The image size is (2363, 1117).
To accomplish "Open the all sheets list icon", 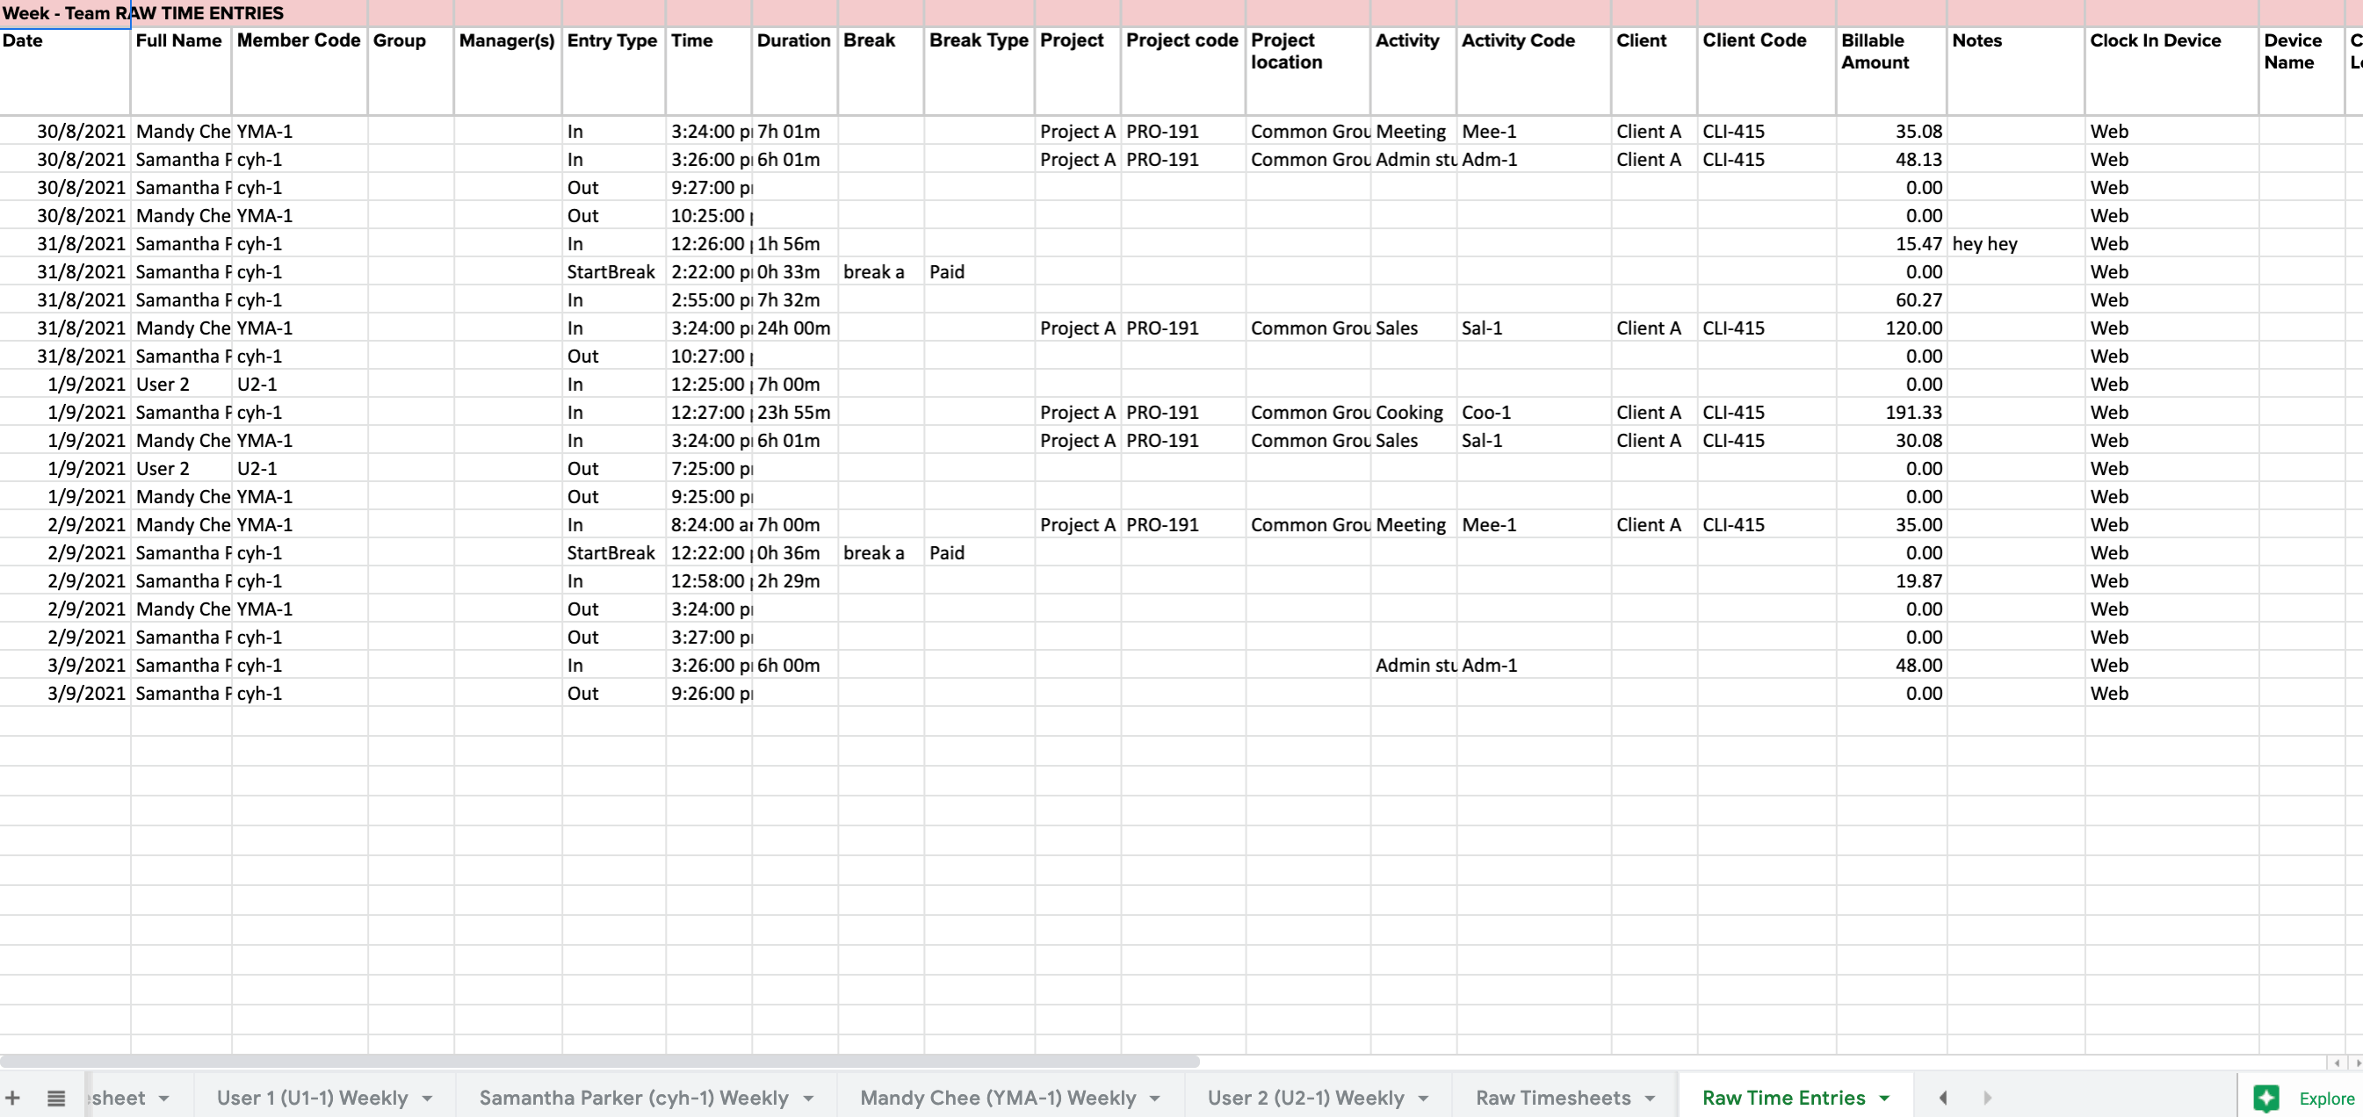I will point(56,1098).
